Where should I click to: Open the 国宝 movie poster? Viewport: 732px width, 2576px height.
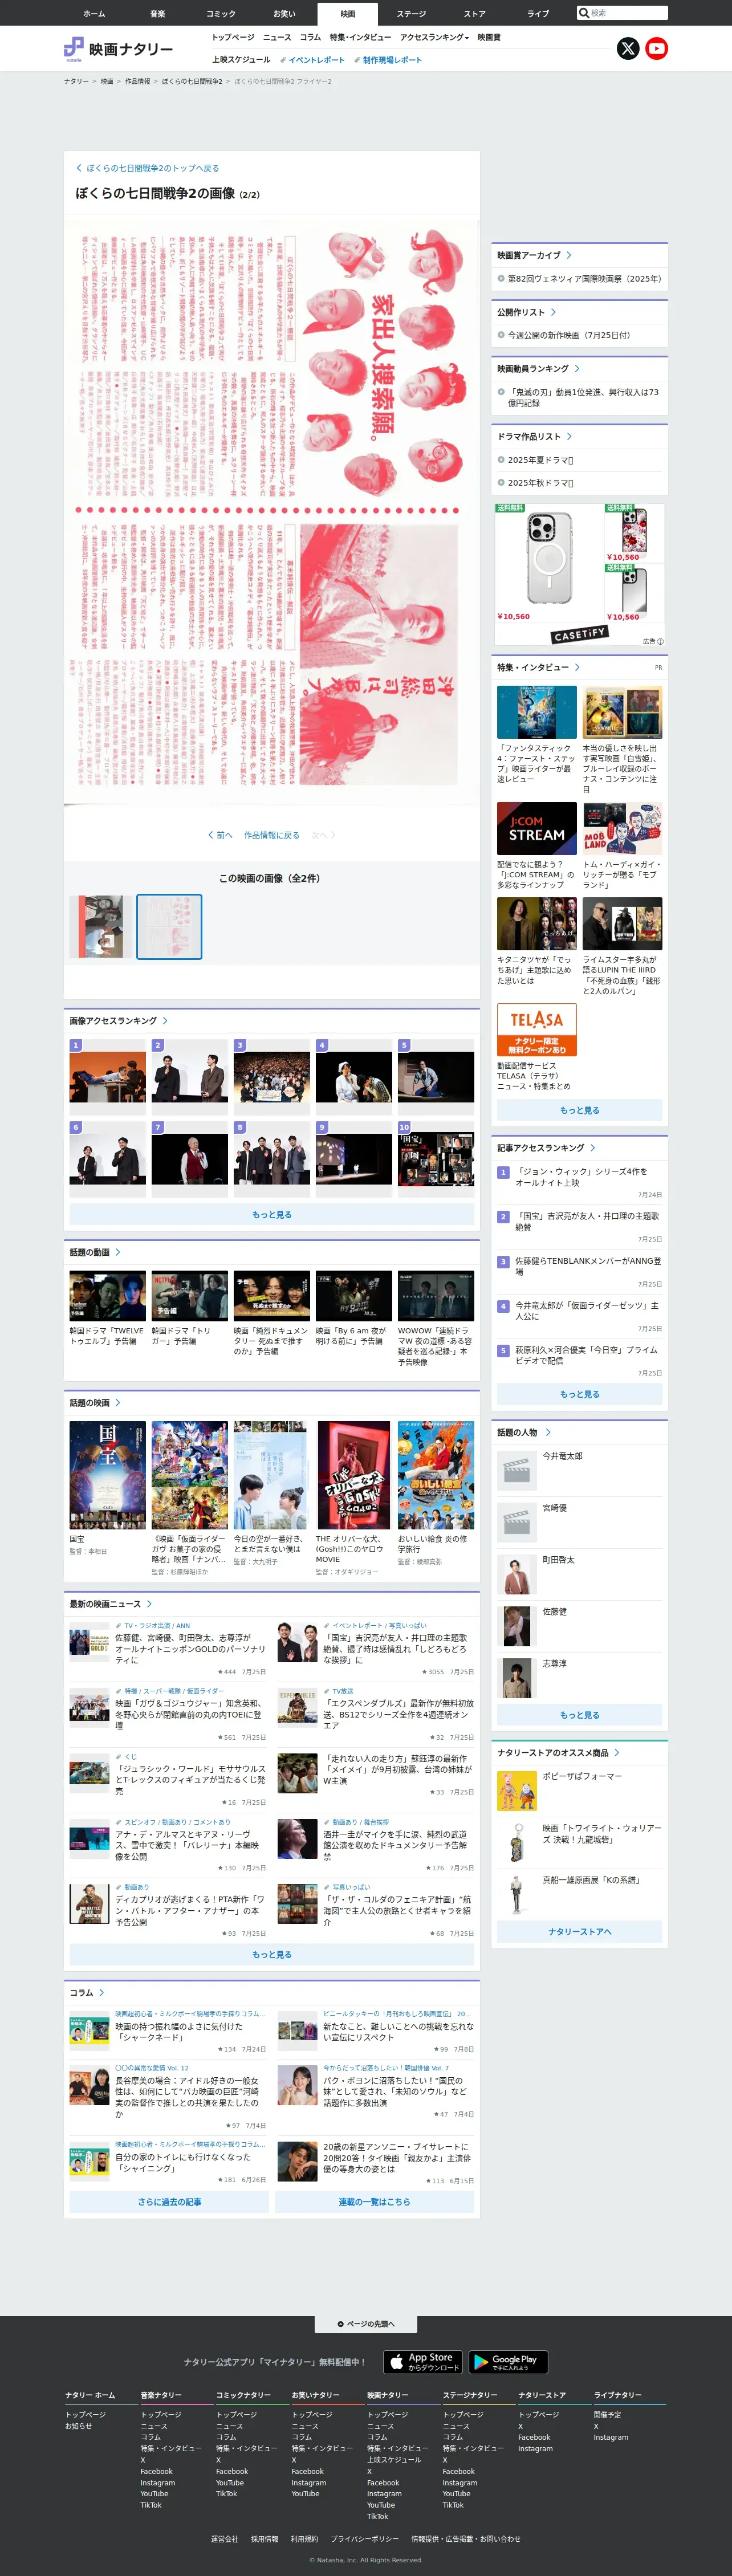(x=107, y=1475)
